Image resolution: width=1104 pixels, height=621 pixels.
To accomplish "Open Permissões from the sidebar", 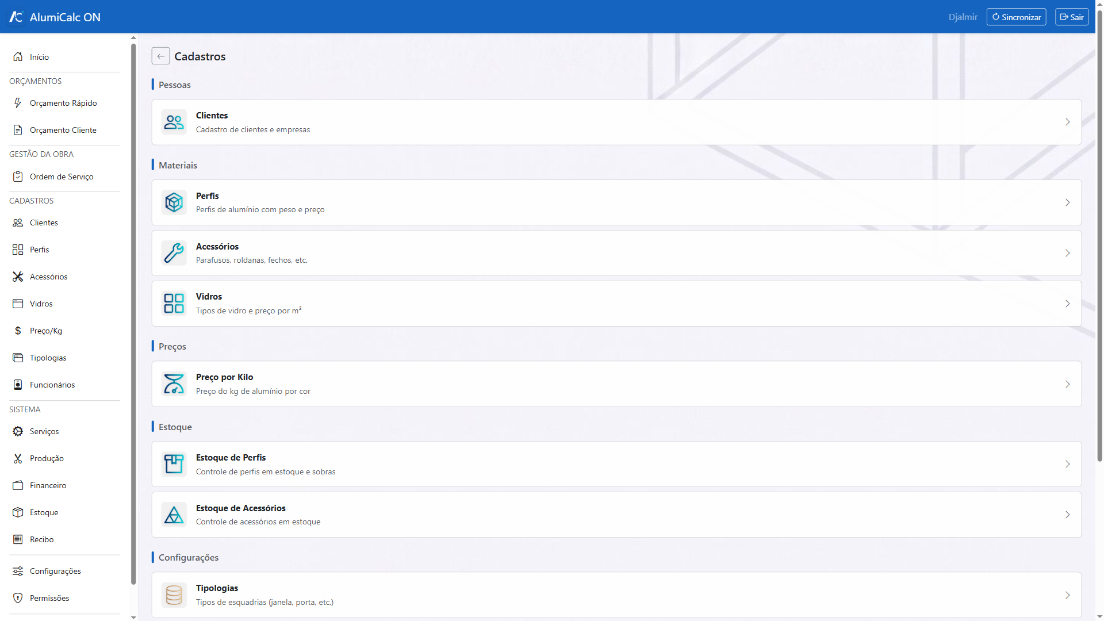I will click(x=64, y=598).
